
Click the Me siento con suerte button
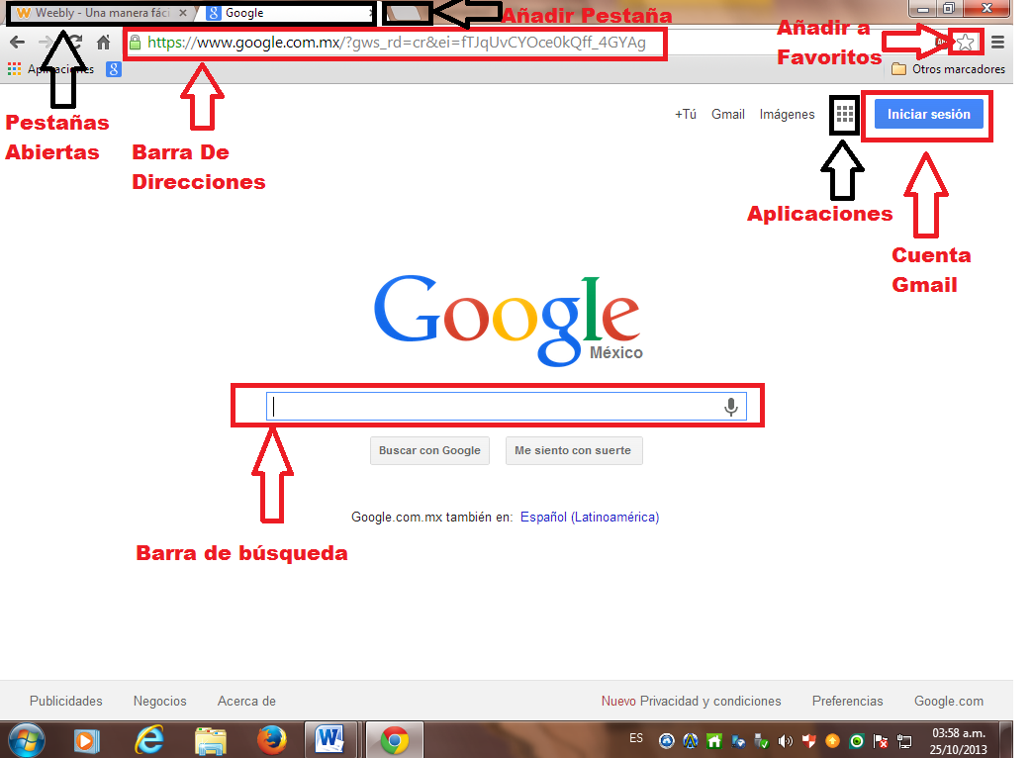(x=573, y=451)
